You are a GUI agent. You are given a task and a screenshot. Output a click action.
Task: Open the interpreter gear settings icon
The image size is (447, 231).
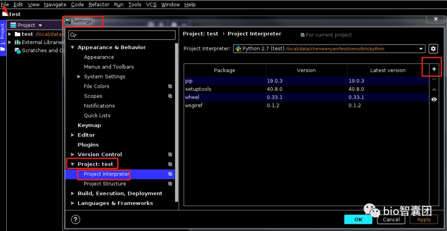pos(433,49)
